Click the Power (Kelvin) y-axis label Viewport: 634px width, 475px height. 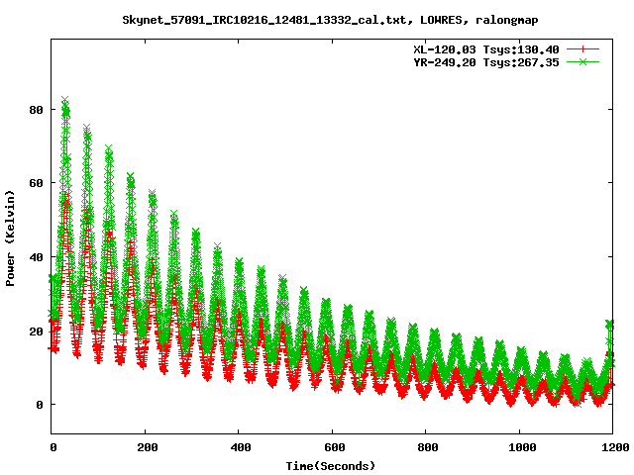(10, 238)
